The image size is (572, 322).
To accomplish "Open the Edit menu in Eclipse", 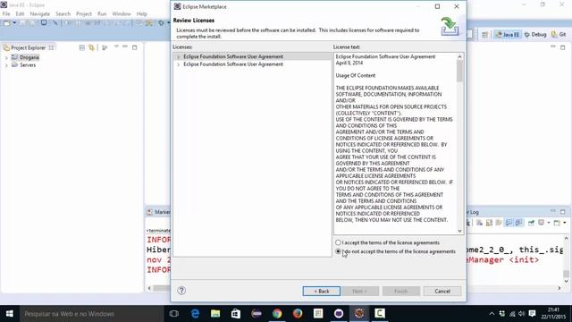I will pos(20,14).
